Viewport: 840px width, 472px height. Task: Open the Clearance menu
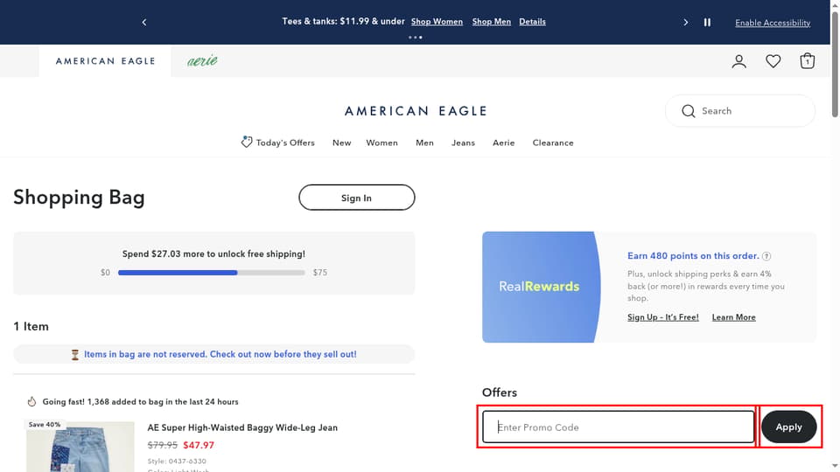tap(553, 142)
